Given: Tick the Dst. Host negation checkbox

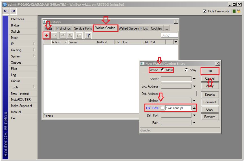Looking at the screenshot, I should tap(163, 108).
